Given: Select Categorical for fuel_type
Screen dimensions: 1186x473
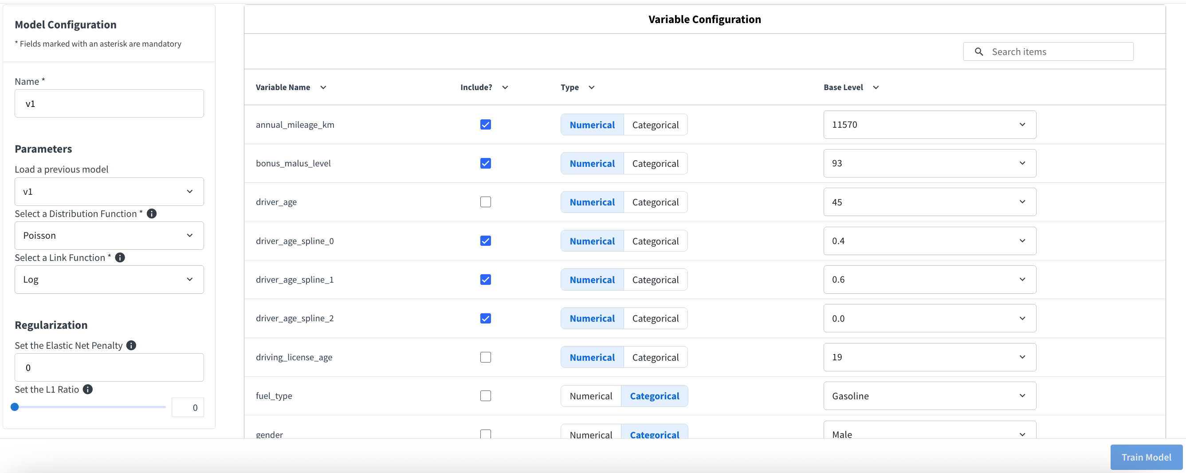Looking at the screenshot, I should pos(655,396).
